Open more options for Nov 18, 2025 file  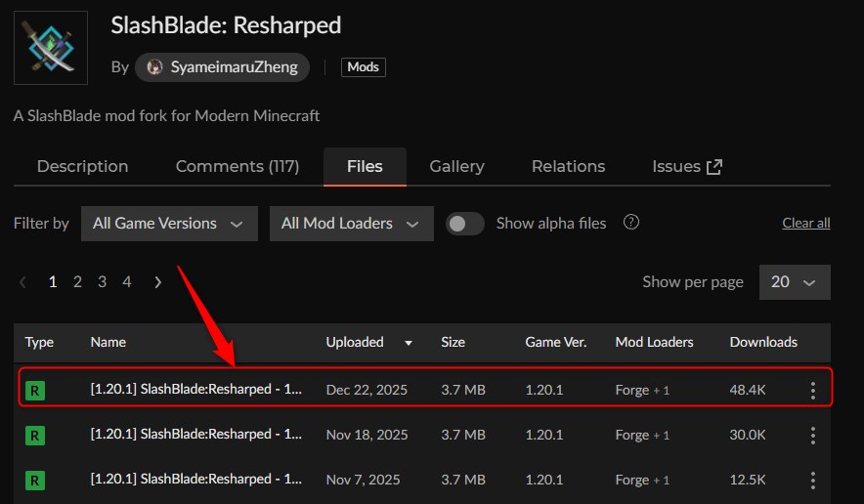[813, 436]
